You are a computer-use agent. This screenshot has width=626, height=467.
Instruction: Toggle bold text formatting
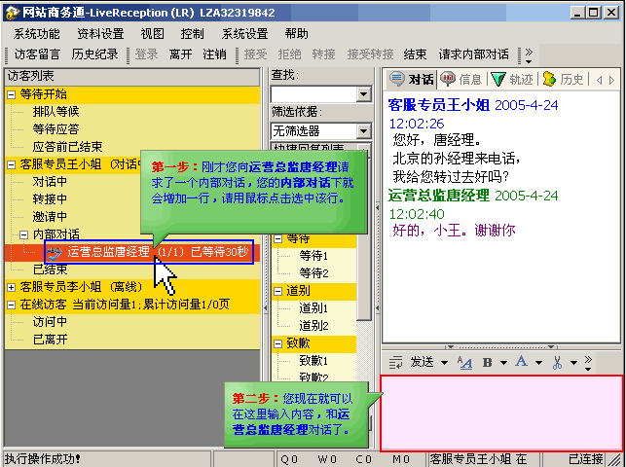tap(489, 362)
